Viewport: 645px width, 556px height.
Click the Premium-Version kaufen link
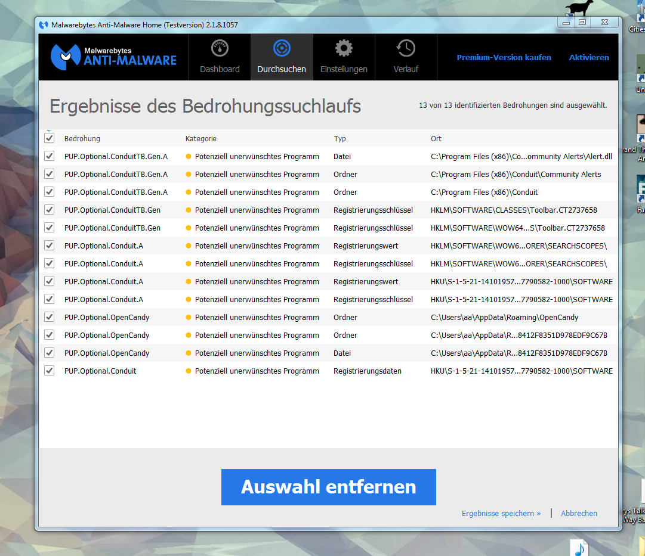coord(504,58)
